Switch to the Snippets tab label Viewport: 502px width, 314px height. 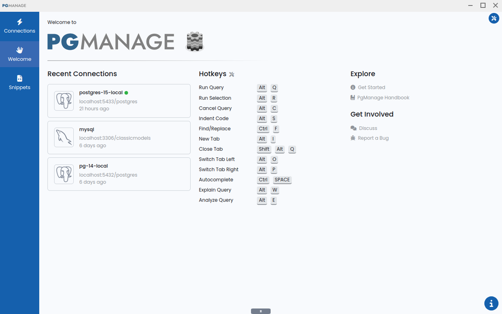(x=20, y=88)
